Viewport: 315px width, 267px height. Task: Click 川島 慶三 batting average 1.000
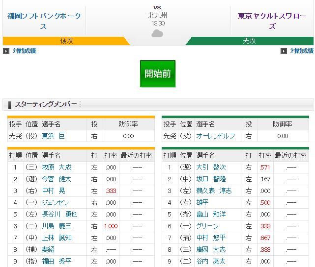(x=111, y=226)
